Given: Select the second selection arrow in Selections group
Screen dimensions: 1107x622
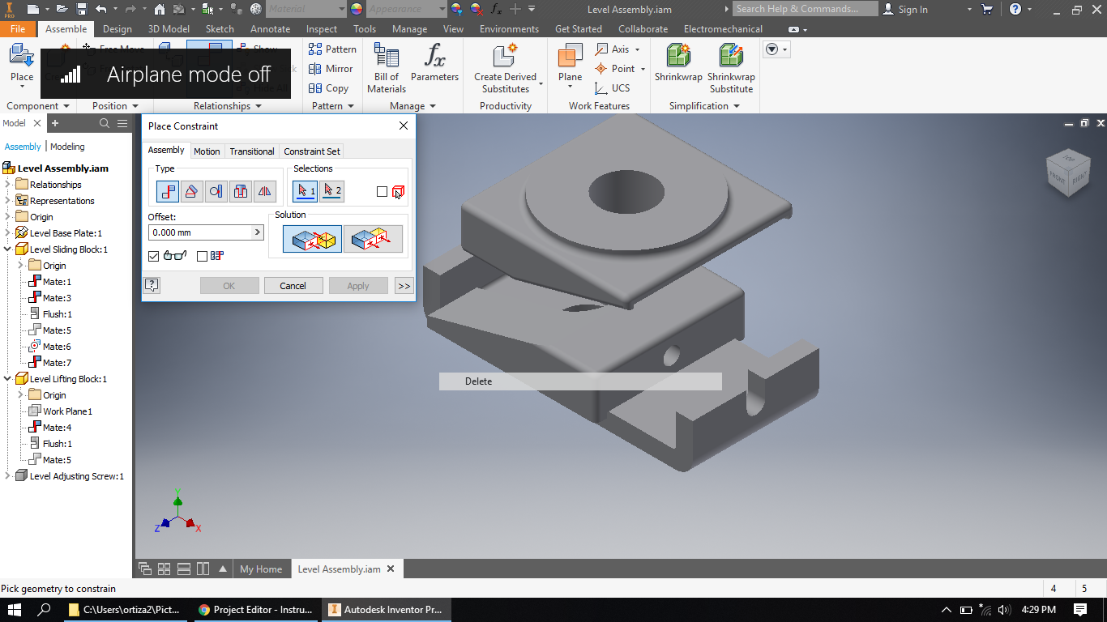Looking at the screenshot, I should pyautogui.click(x=332, y=191).
